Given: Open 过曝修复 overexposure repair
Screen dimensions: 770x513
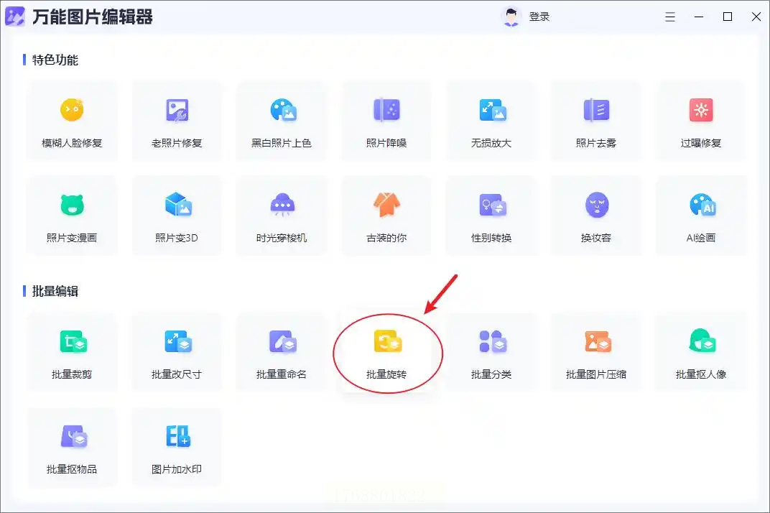Looking at the screenshot, I should point(701,121).
